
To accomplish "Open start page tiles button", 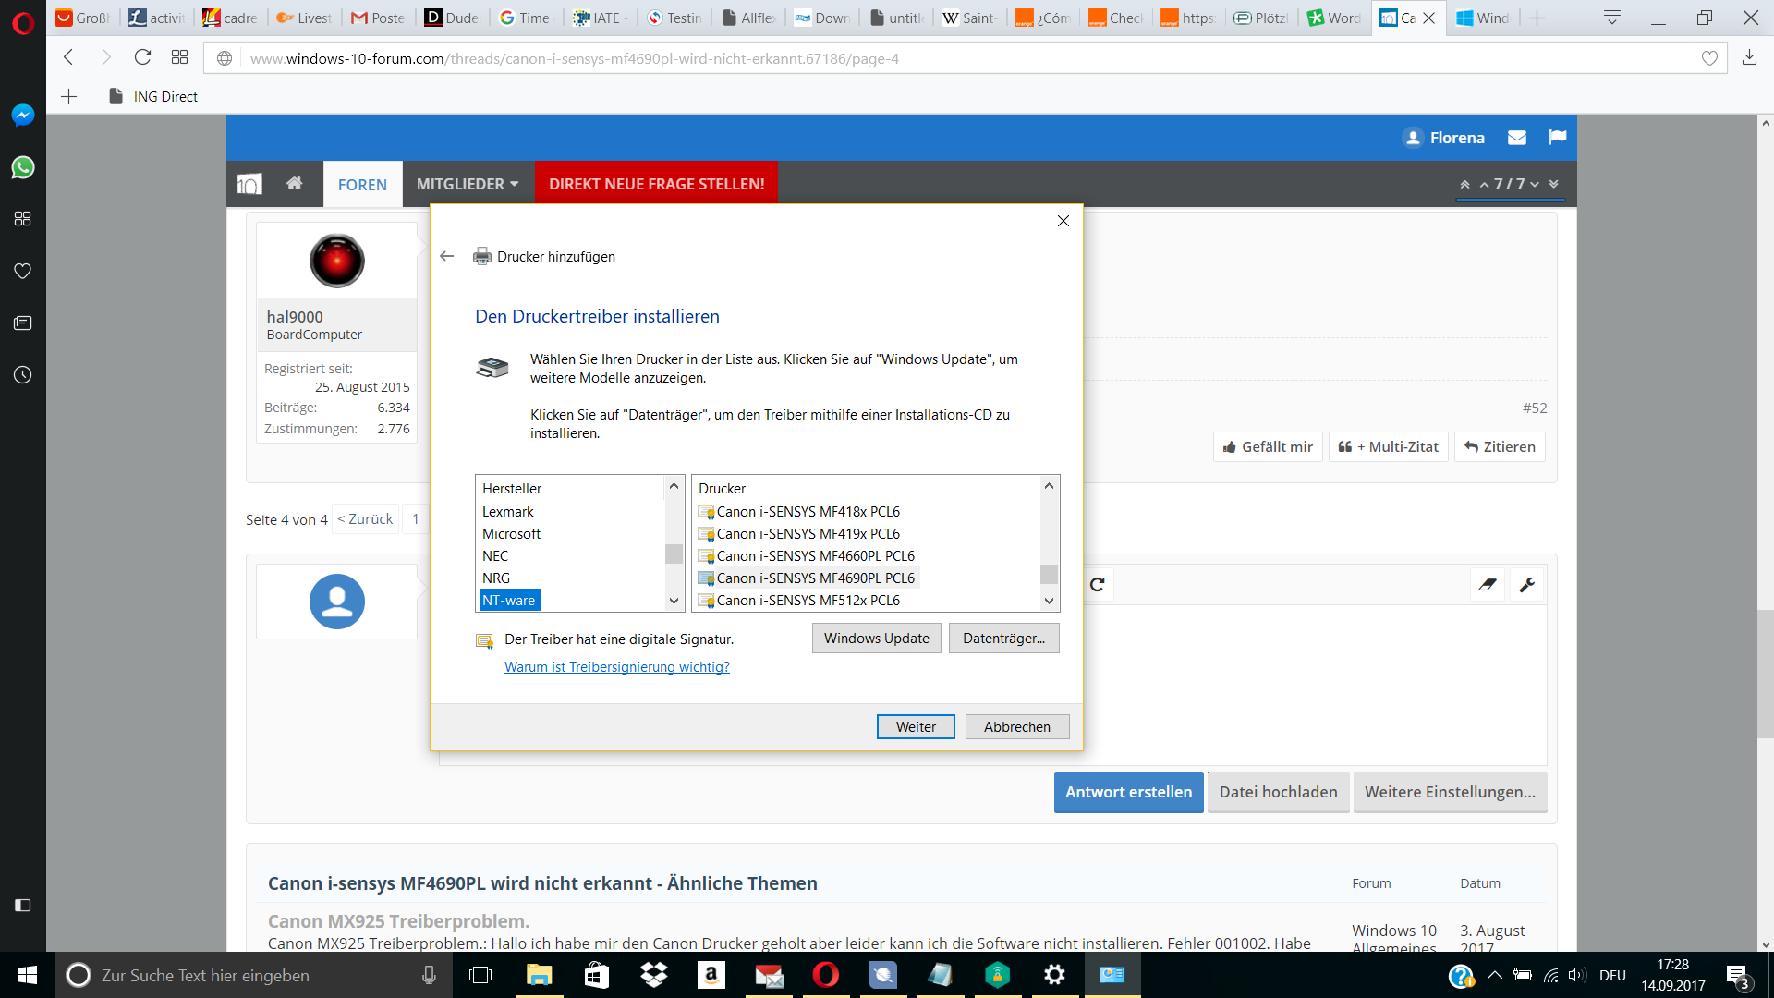I will (179, 57).
